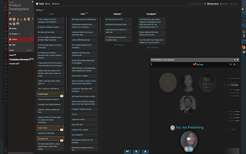Toggle screen sharing button on the presenter avatar
Screen dimensions: 246x154
[191, 148]
